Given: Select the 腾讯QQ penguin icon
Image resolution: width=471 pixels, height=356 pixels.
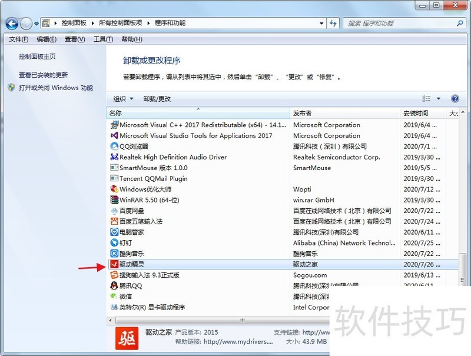Looking at the screenshot, I should click(114, 285).
